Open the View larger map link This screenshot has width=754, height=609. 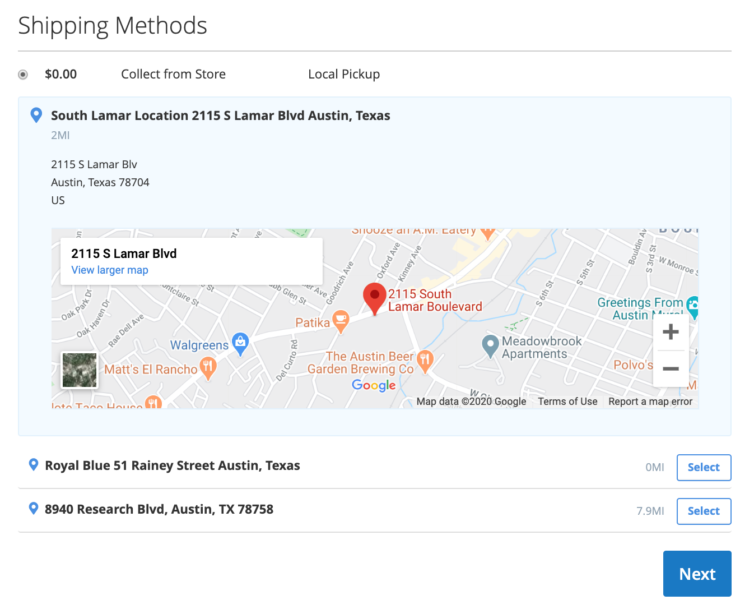[110, 270]
